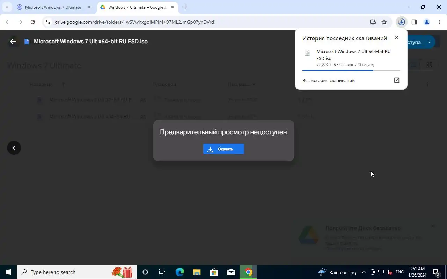Open Mail app from taskbar
The image size is (447, 279).
(231, 272)
